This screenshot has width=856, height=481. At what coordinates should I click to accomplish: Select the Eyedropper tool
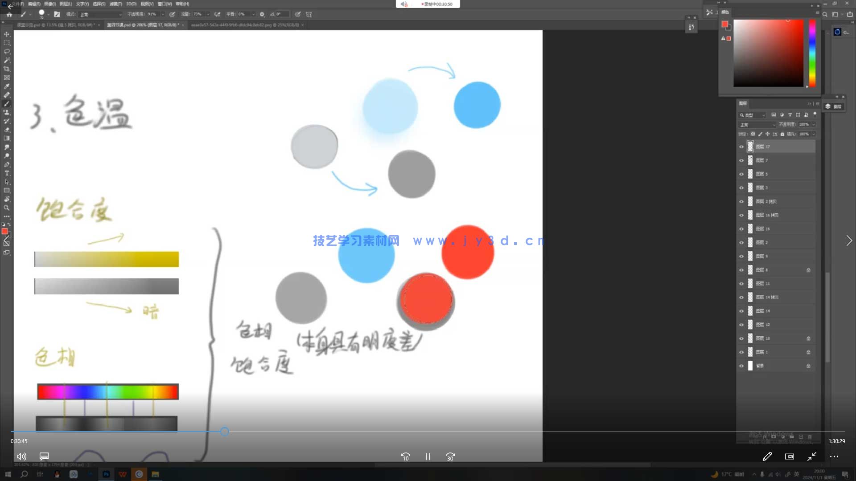tap(7, 86)
